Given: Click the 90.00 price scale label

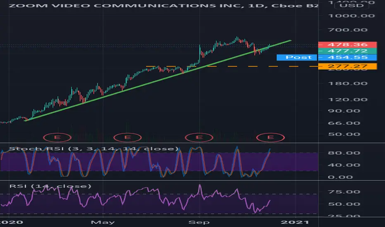Looking at the screenshot, I should [344, 111].
